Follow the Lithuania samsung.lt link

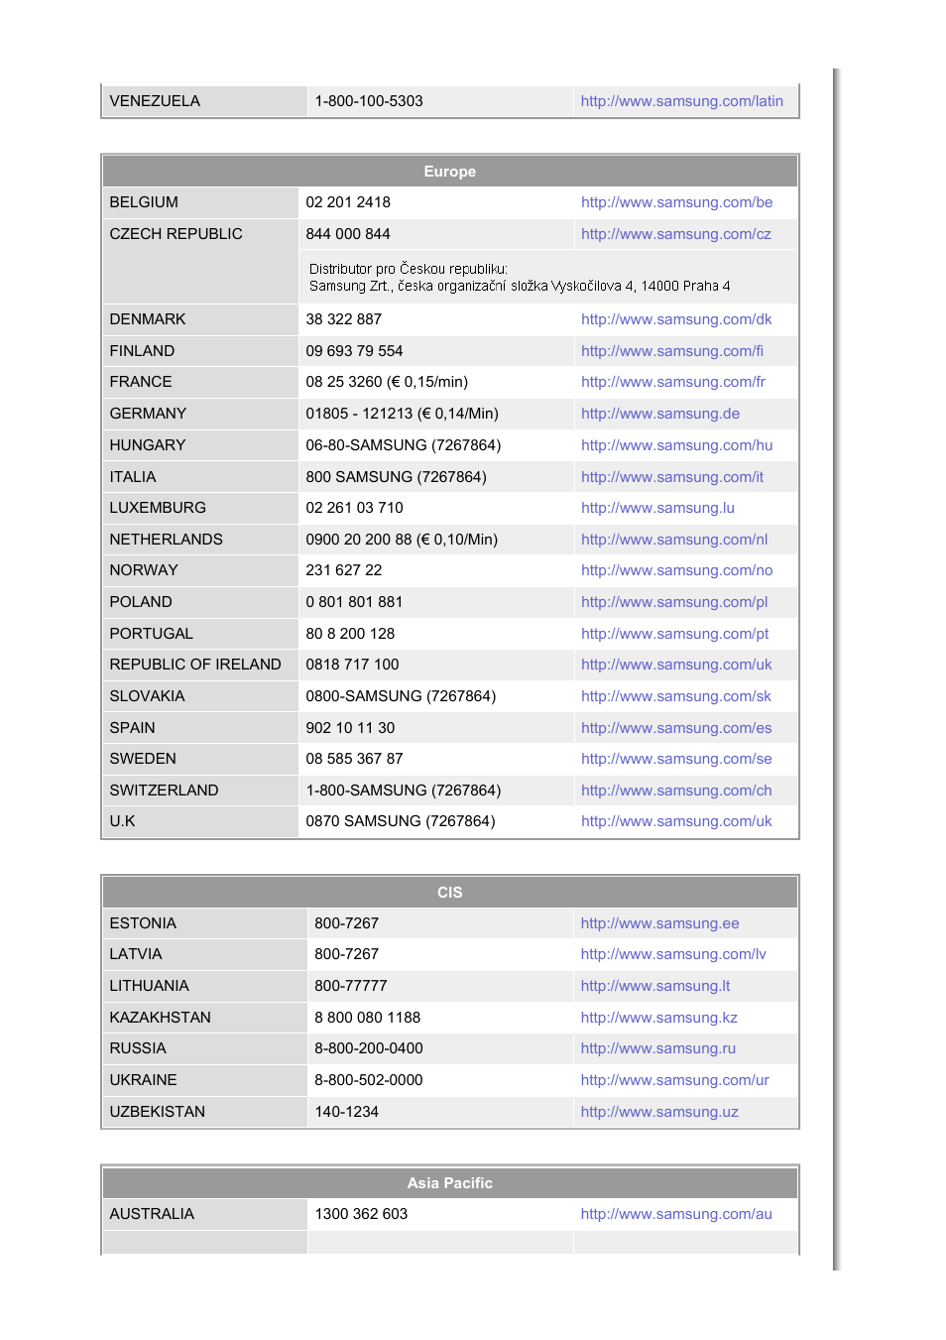[655, 986]
